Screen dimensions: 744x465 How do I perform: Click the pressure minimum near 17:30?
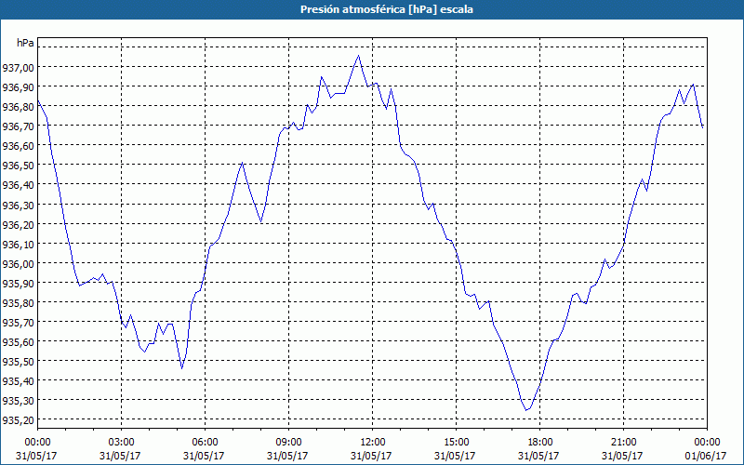click(x=525, y=410)
